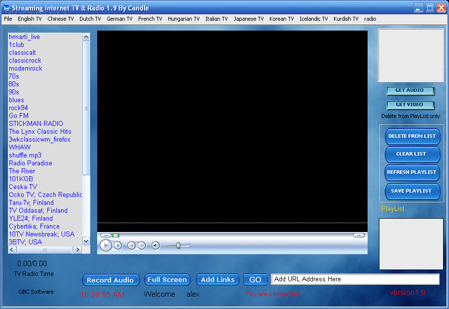This screenshot has height=309, width=449.
Task: Click the rewind icon on seek bar
Action: (x=106, y=235)
